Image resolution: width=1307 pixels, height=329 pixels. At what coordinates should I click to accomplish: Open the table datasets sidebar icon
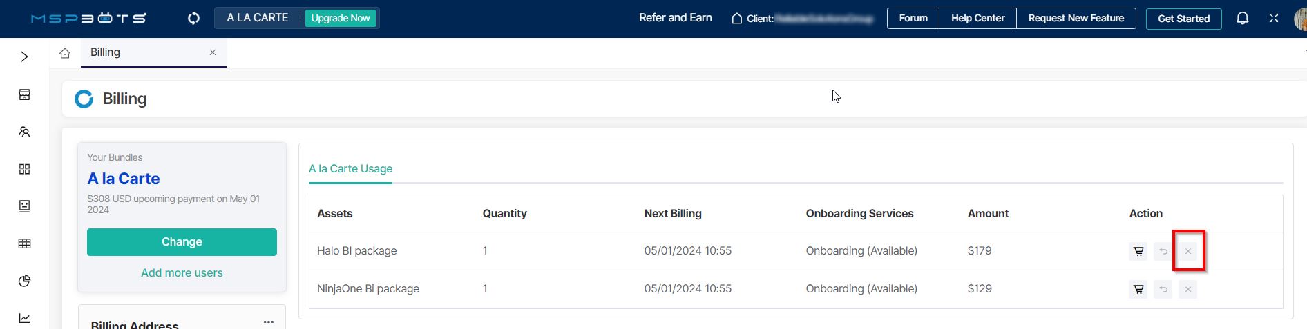click(25, 243)
